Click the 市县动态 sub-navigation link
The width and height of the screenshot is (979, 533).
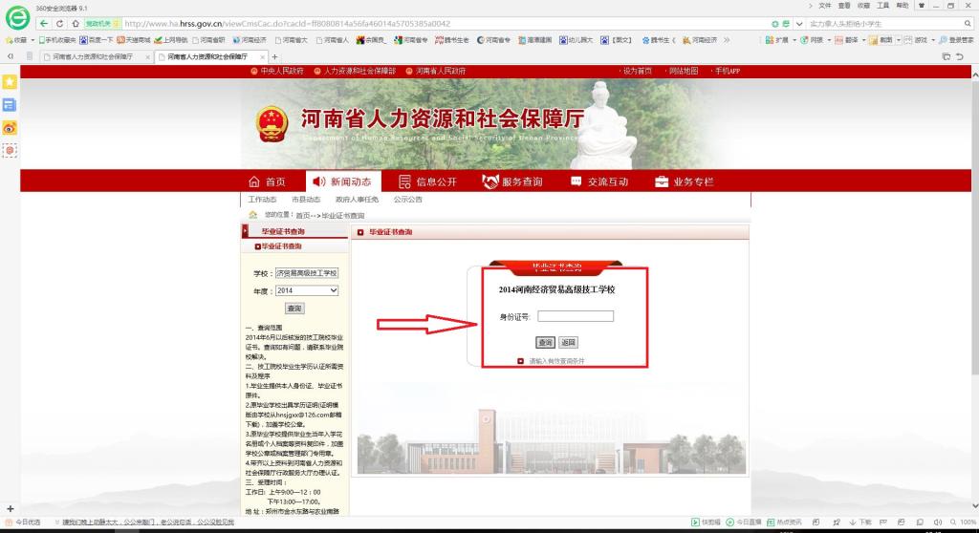click(x=306, y=200)
